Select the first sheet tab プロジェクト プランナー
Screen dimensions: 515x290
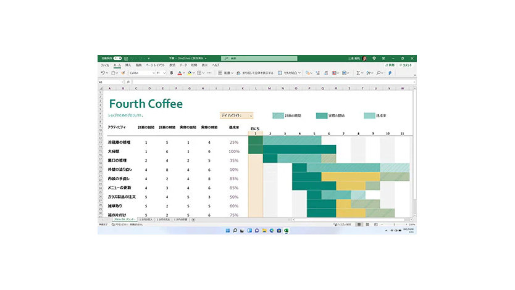tap(125, 220)
